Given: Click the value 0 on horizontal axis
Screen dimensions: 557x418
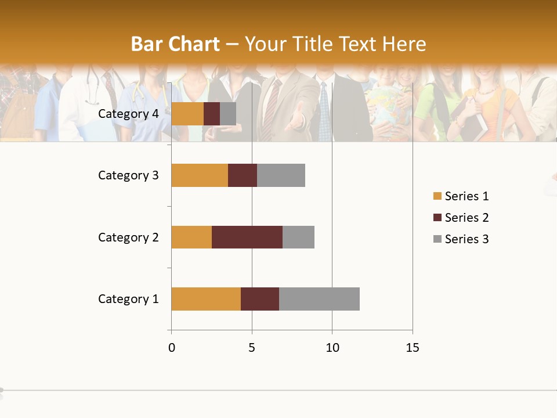Looking at the screenshot, I should pyautogui.click(x=171, y=348).
